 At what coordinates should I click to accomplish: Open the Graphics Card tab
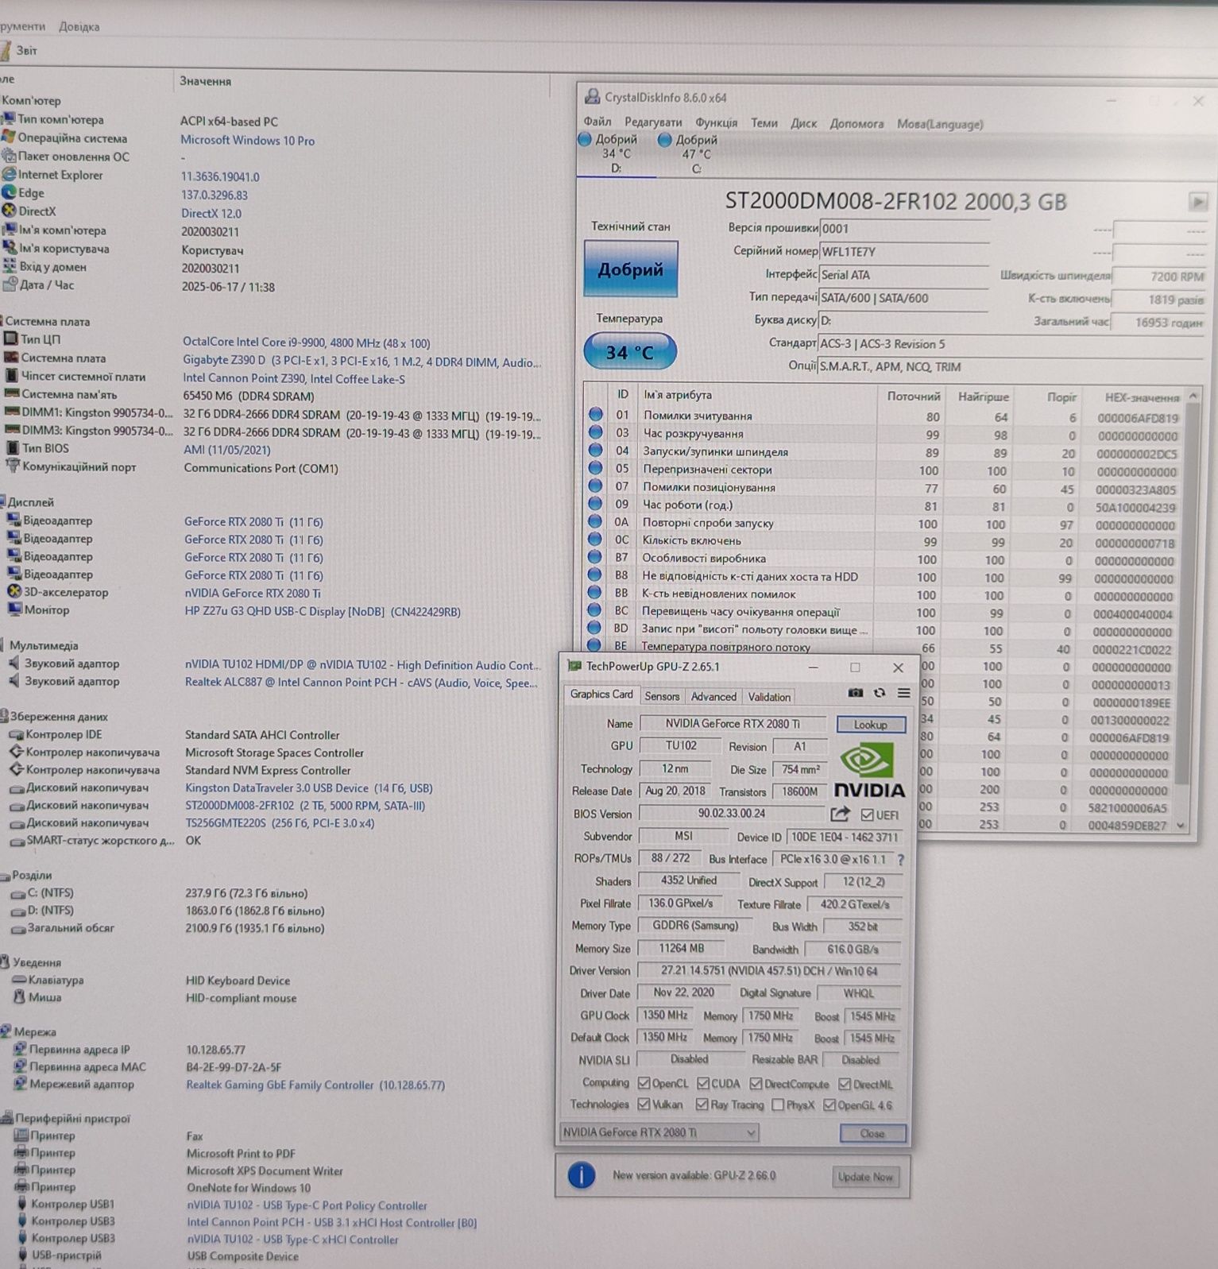click(x=601, y=694)
